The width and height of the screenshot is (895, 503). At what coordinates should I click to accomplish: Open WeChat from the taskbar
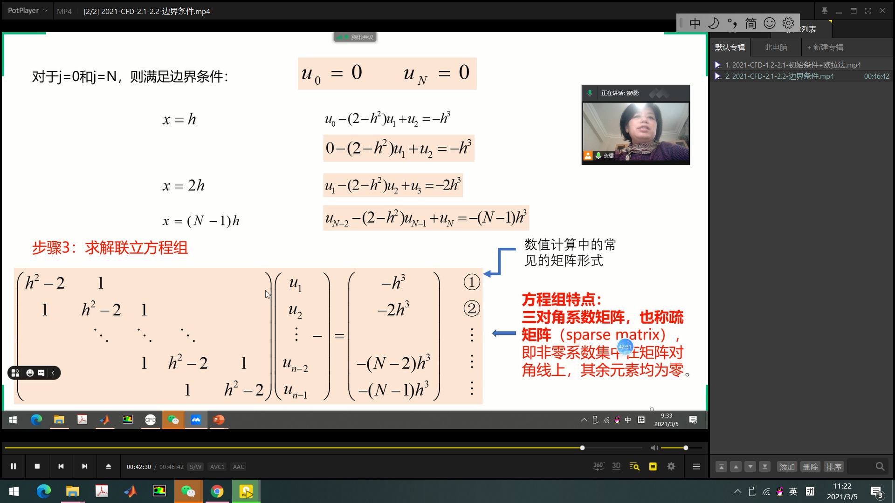(189, 491)
